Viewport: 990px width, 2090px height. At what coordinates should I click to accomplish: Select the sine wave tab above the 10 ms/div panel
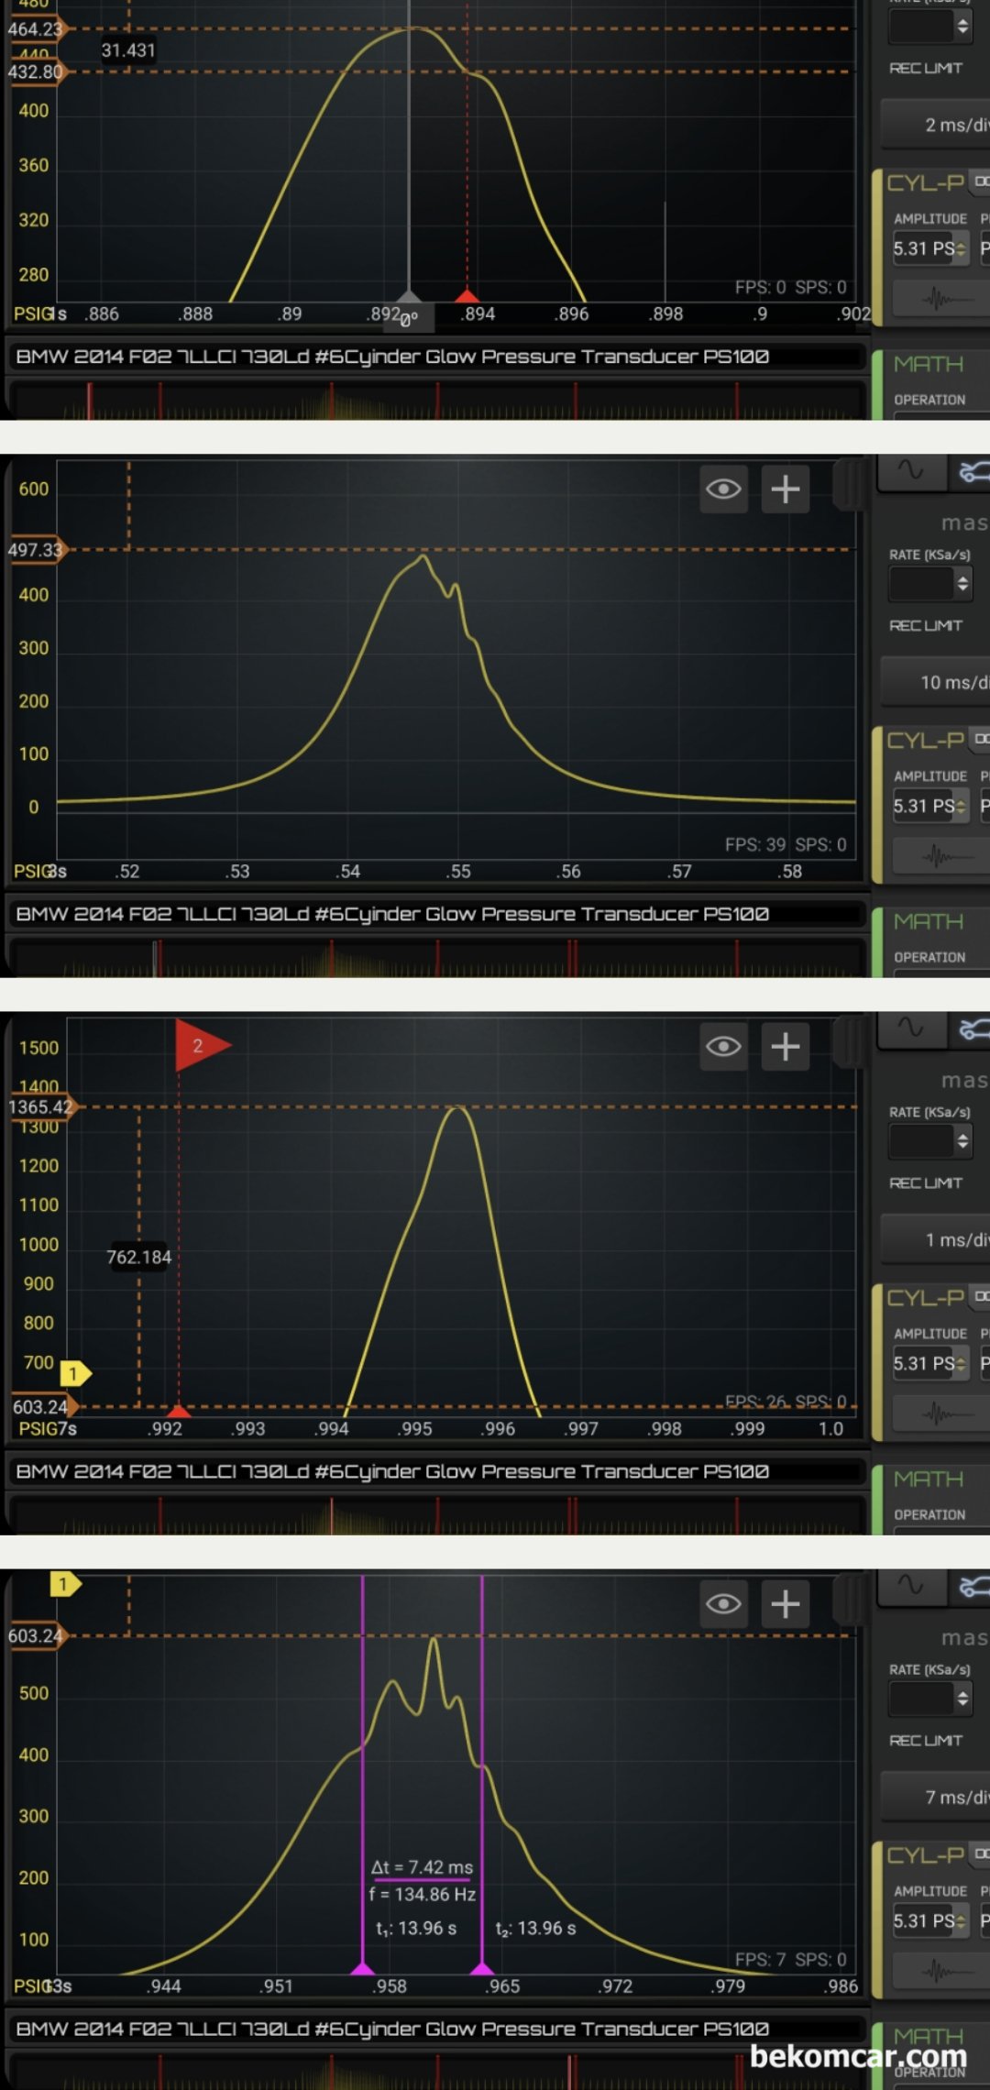pos(910,471)
